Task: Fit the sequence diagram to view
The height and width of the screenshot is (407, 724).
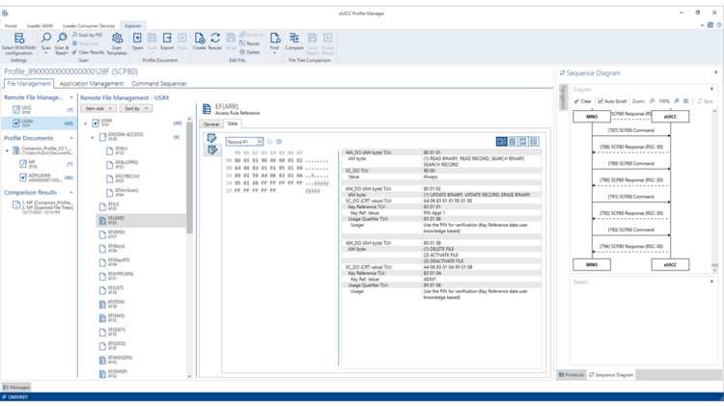Action: coord(686,101)
